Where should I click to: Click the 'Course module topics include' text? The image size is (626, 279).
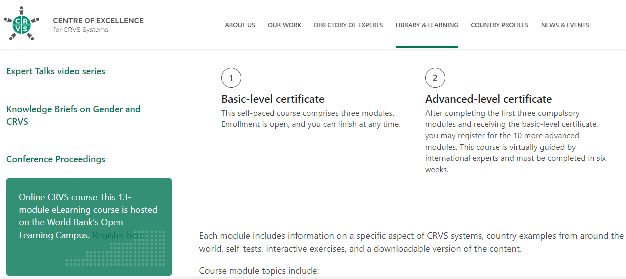pyautogui.click(x=259, y=271)
